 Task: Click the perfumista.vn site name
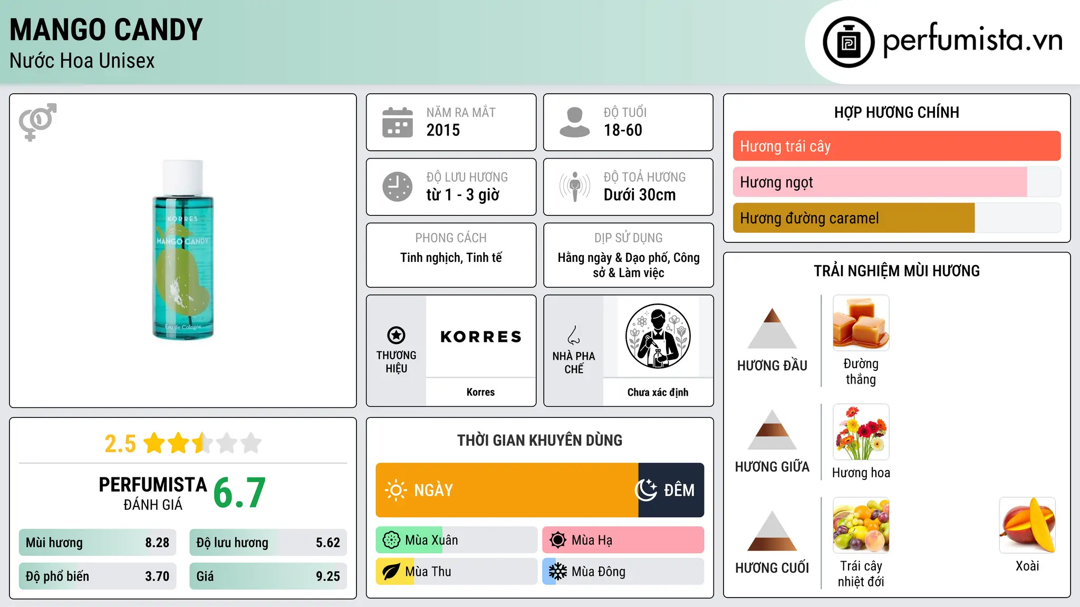(972, 40)
